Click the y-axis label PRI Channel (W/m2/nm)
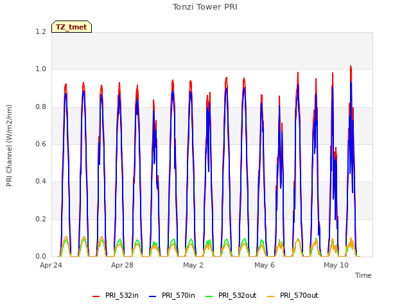 click(9, 146)
